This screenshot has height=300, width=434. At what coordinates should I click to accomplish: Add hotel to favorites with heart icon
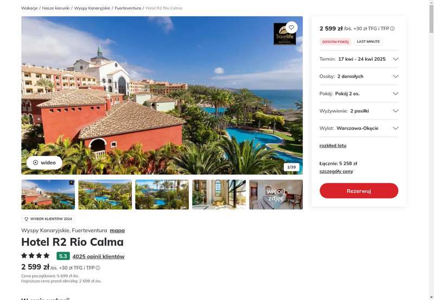coord(291,28)
